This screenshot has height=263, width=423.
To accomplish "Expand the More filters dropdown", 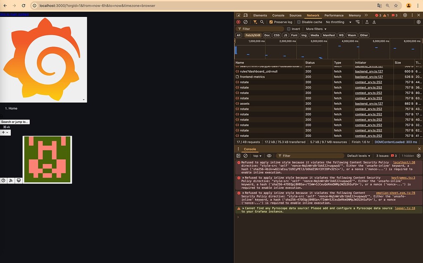I will point(314,29).
